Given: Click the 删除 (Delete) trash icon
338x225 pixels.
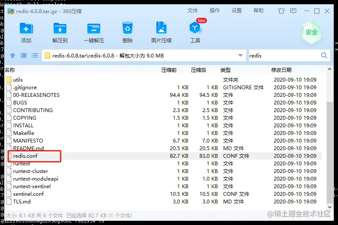Looking at the screenshot, I should point(128,28).
